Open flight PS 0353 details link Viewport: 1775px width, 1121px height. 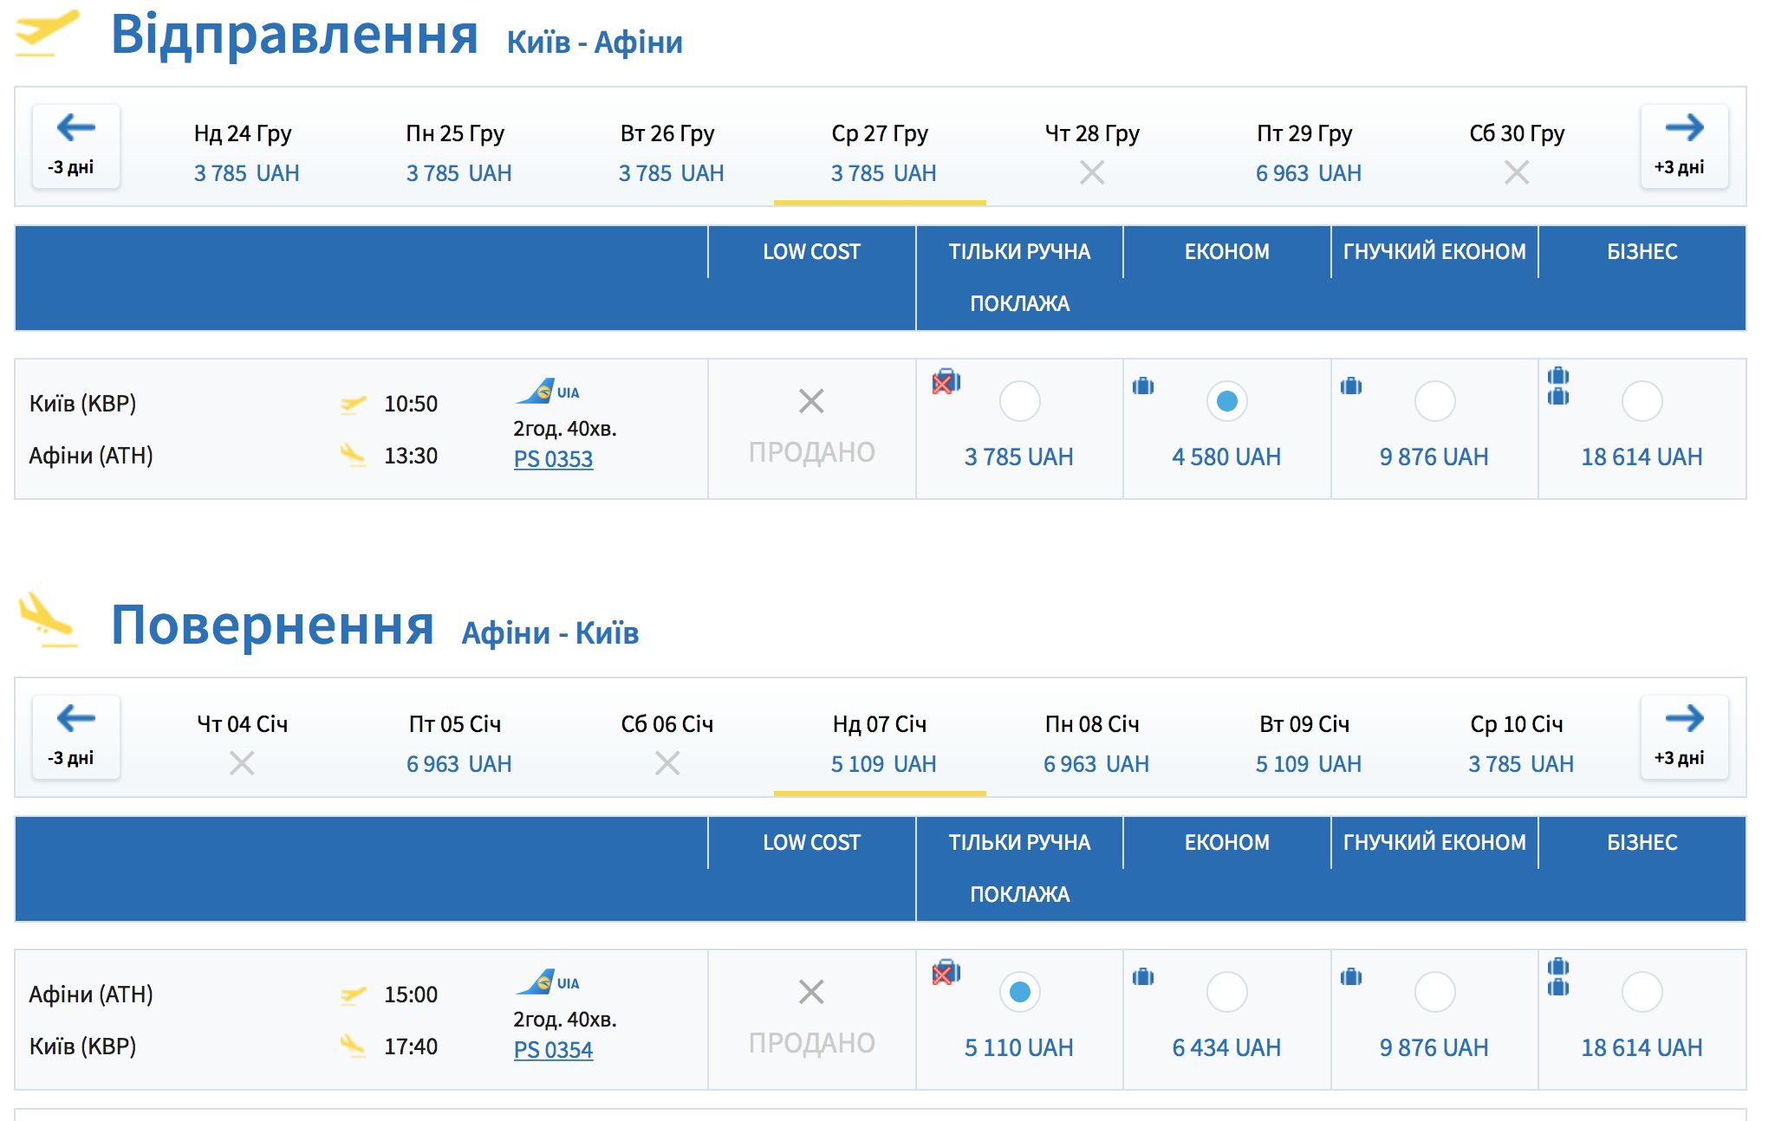[x=553, y=459]
